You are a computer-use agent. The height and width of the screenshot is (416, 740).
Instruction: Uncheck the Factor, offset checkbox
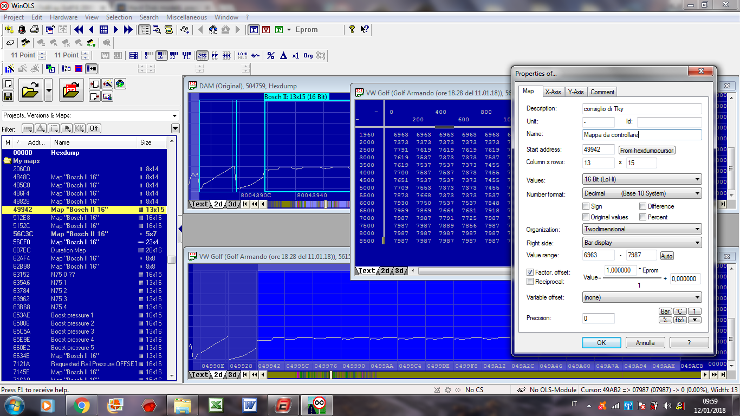pyautogui.click(x=530, y=272)
